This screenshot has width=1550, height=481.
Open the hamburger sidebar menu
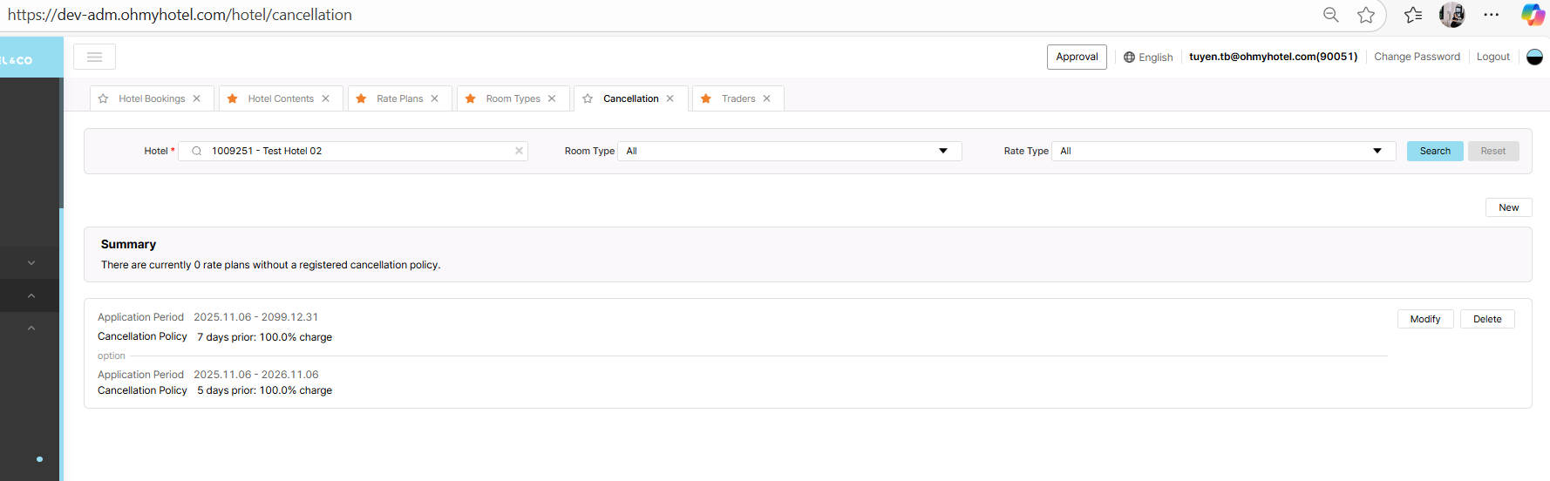pyautogui.click(x=94, y=57)
